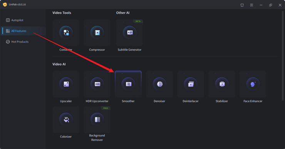Click the HDR Upconverter label

coord(97,101)
